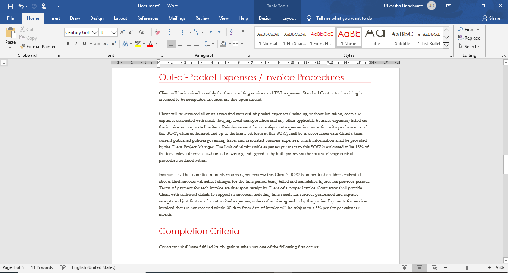Image resolution: width=508 pixels, height=273 pixels.
Task: Open the borders dropdown arrow
Action: 242,44
